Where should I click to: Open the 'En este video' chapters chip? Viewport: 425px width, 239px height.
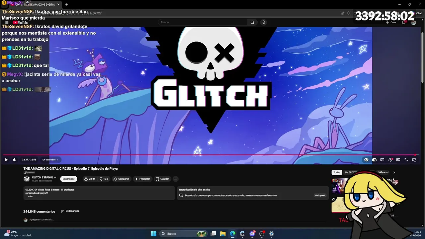pyautogui.click(x=50, y=160)
